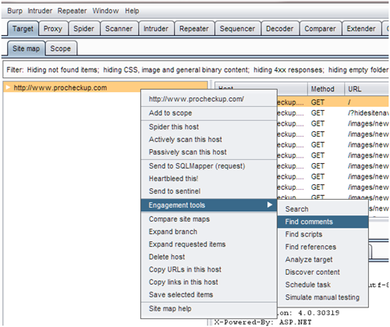Switch to the Repeater tool tab
Screen dimensions: 390x327
point(194,29)
